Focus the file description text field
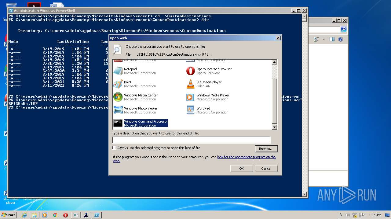 click(191, 140)
